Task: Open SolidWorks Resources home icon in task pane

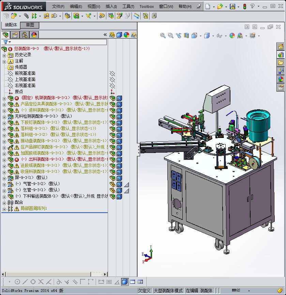Action: click(281, 46)
